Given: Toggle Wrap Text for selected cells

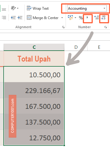Looking at the screenshot, I should click(x=38, y=8).
